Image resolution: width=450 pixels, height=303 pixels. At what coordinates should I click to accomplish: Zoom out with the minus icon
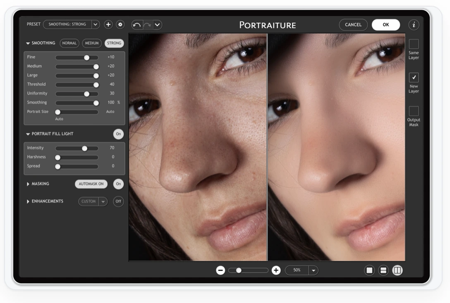[x=220, y=270]
